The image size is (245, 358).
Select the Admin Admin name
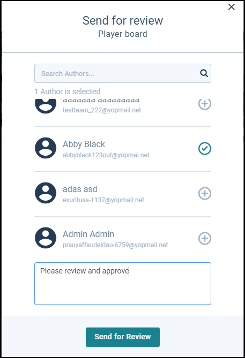[88, 234]
